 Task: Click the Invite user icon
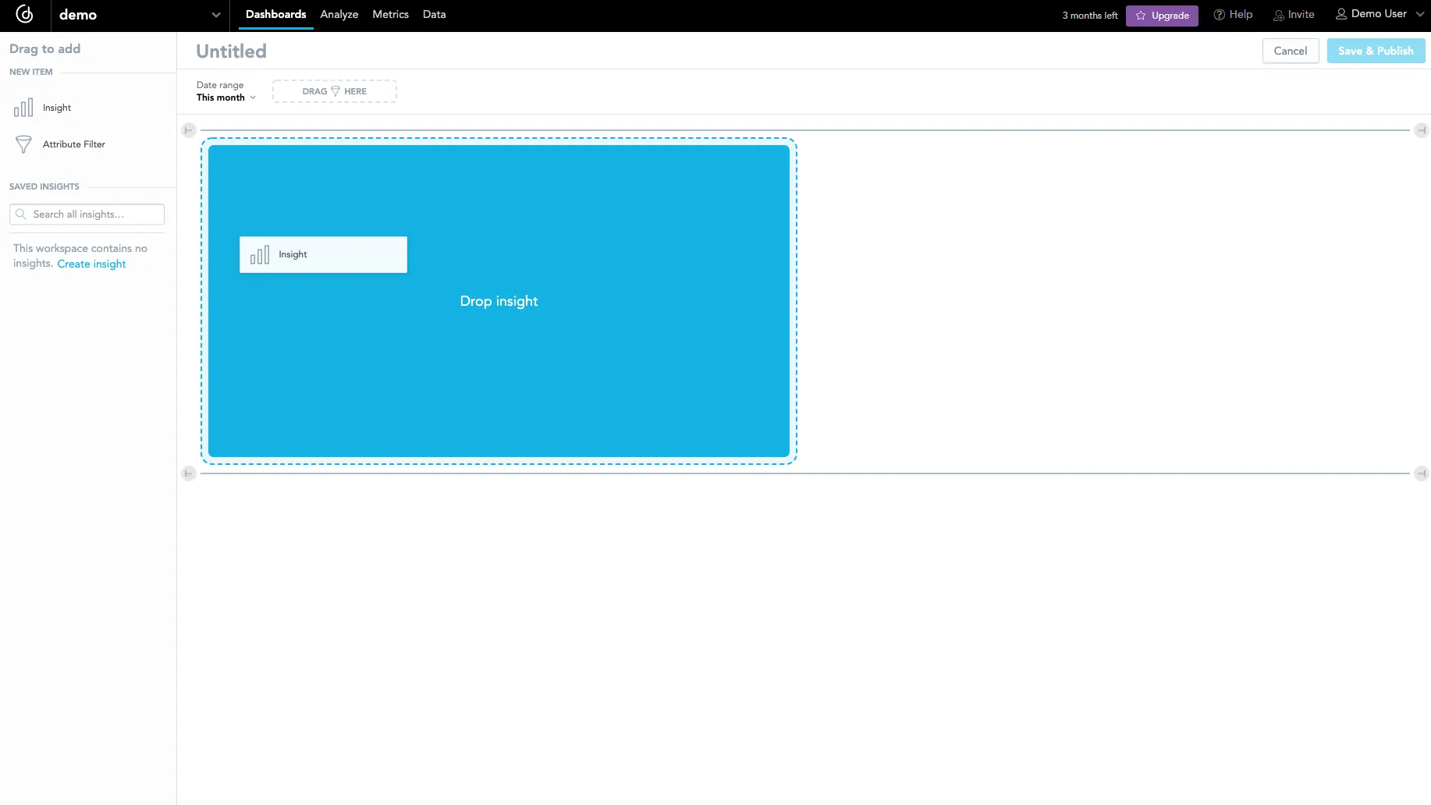pos(1279,16)
